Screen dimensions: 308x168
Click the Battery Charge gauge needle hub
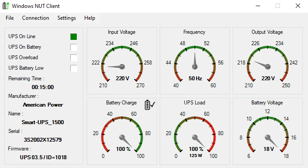point(122,137)
